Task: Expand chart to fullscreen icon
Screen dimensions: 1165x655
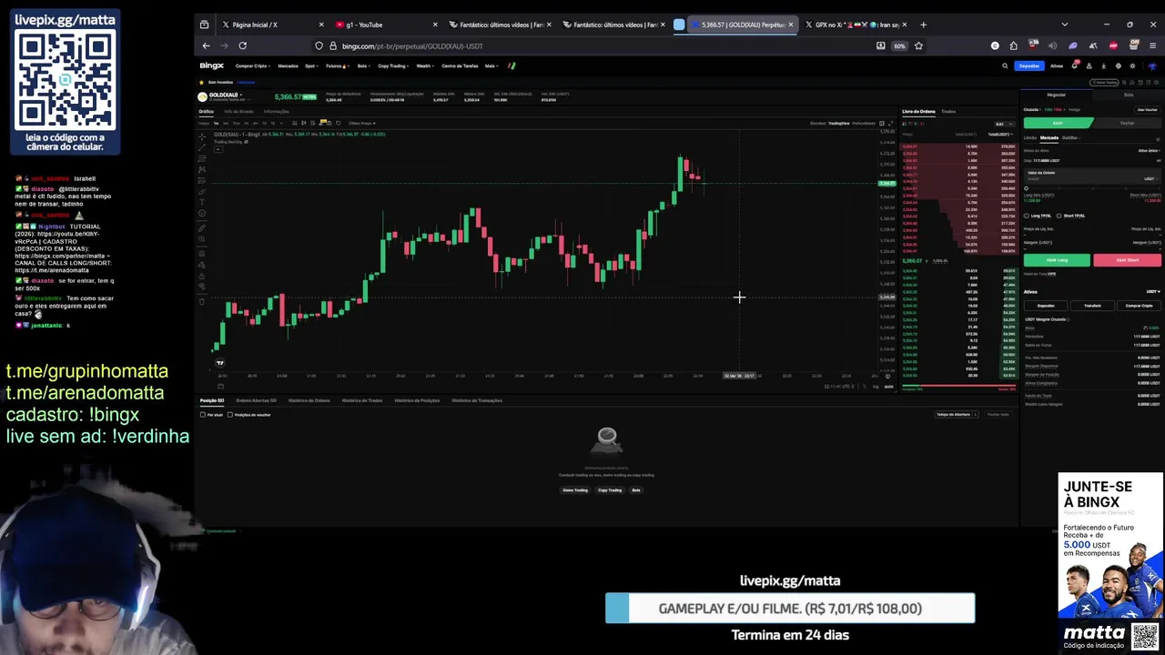Action: pos(891,123)
